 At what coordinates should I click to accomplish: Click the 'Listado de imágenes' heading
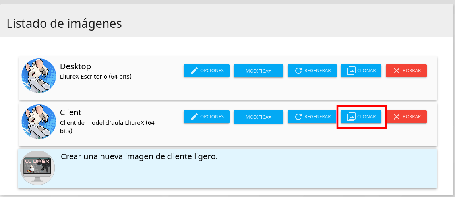(64, 24)
